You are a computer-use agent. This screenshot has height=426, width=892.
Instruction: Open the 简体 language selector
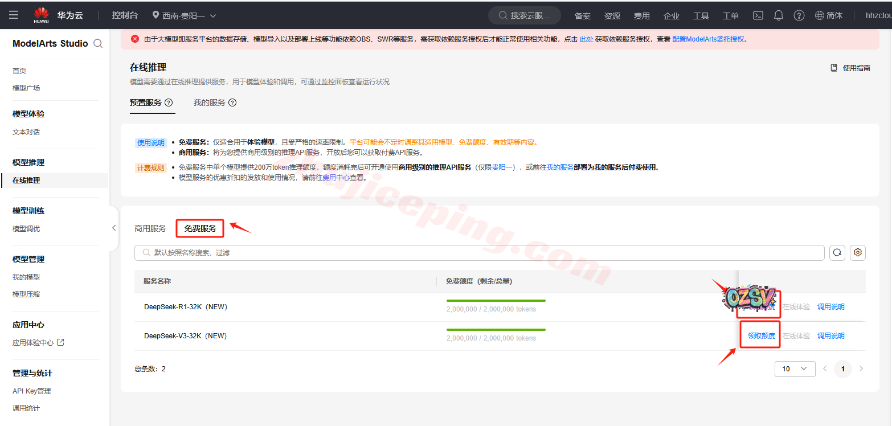(x=829, y=15)
